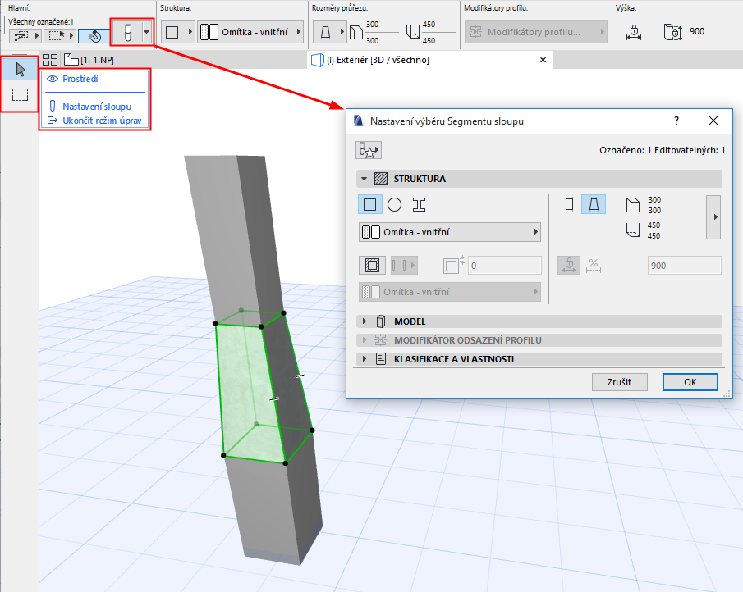This screenshot has width=743, height=592.
Task: Click the veneer thickness field showing 0
Action: click(505, 266)
